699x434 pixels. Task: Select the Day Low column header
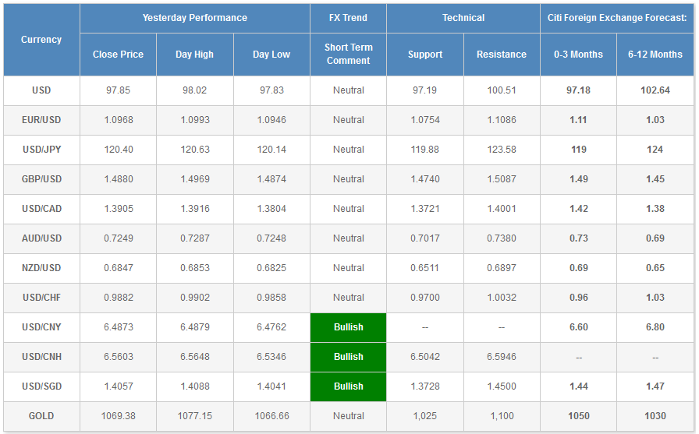point(271,55)
